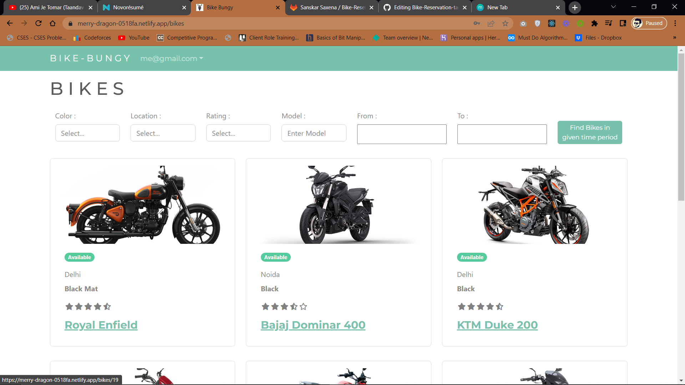Click the "Paused" profile avatar

point(649,23)
